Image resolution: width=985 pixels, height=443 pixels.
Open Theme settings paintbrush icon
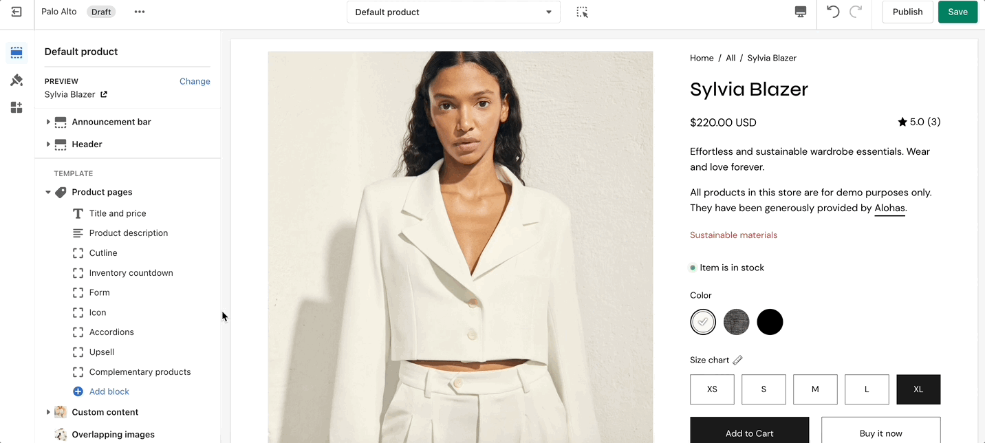coord(17,80)
